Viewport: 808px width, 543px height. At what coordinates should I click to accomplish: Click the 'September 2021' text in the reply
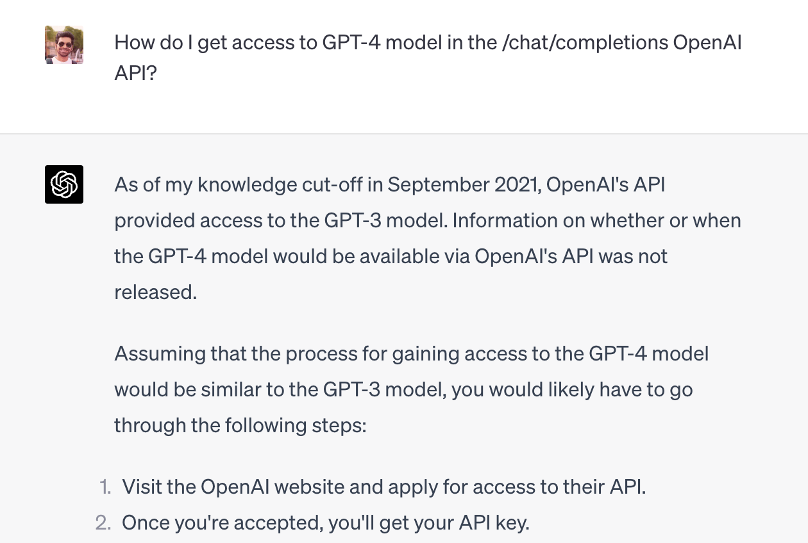tap(463, 185)
